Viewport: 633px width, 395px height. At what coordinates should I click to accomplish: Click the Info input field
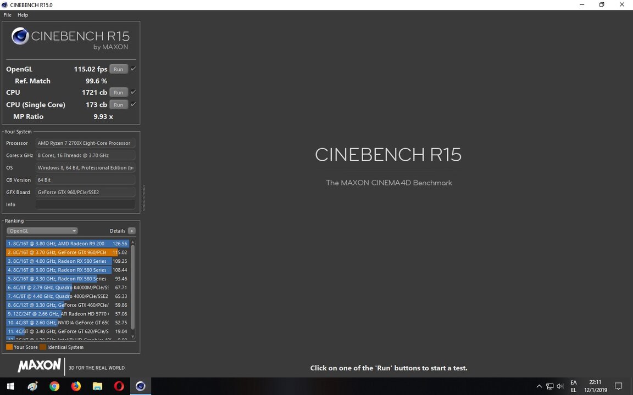pyautogui.click(x=85, y=204)
